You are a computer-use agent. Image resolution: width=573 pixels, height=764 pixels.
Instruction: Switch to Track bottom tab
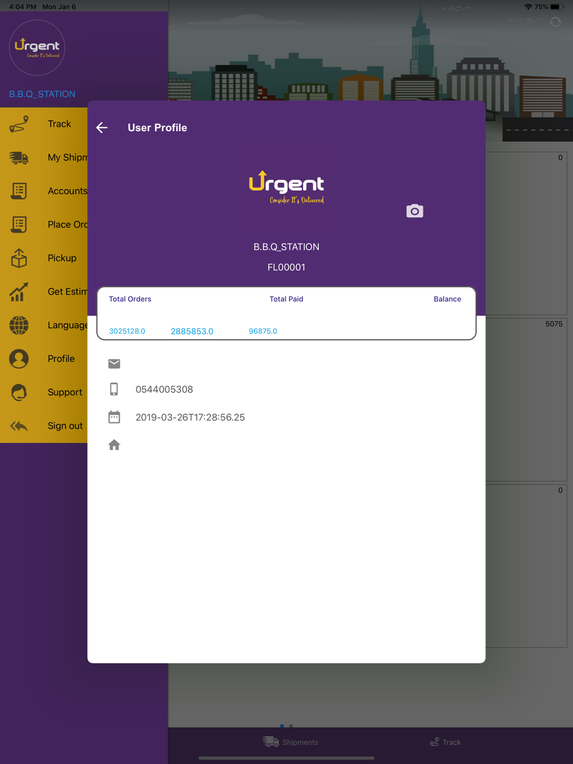tap(446, 742)
